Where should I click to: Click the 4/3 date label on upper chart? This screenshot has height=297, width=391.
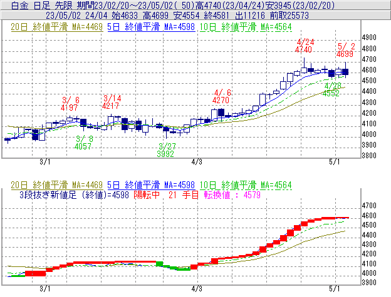[x=197, y=162]
